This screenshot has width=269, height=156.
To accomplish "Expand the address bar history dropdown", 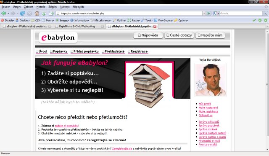I will click(204, 13).
